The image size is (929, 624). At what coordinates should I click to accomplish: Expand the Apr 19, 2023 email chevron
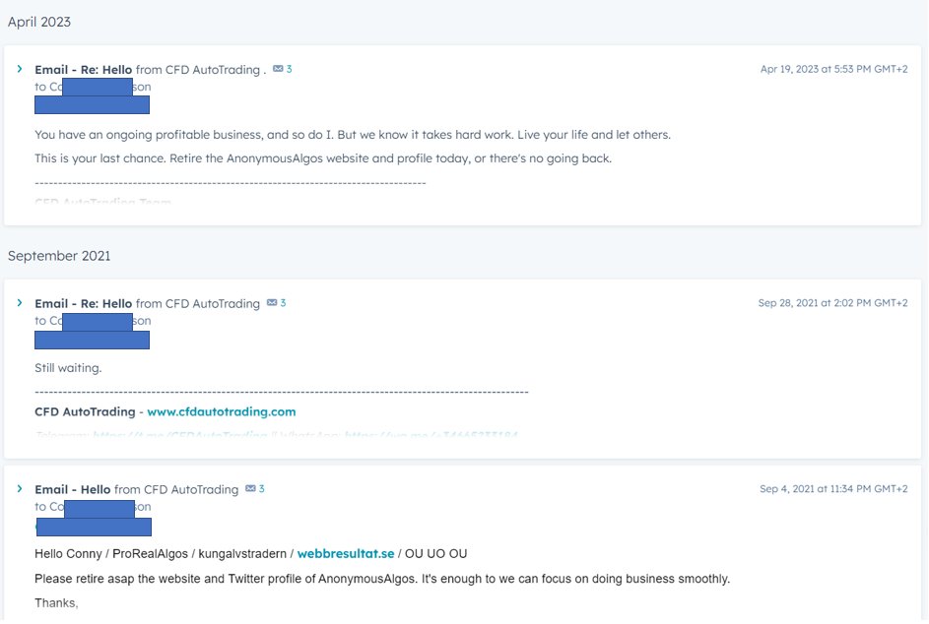(20, 69)
